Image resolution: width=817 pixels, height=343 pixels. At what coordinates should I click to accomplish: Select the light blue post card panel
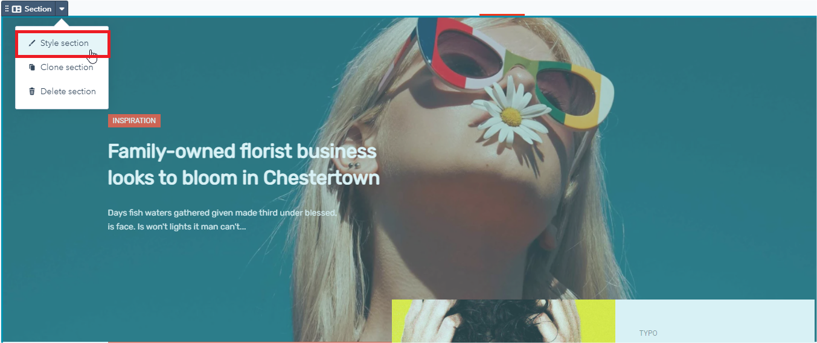click(x=715, y=321)
